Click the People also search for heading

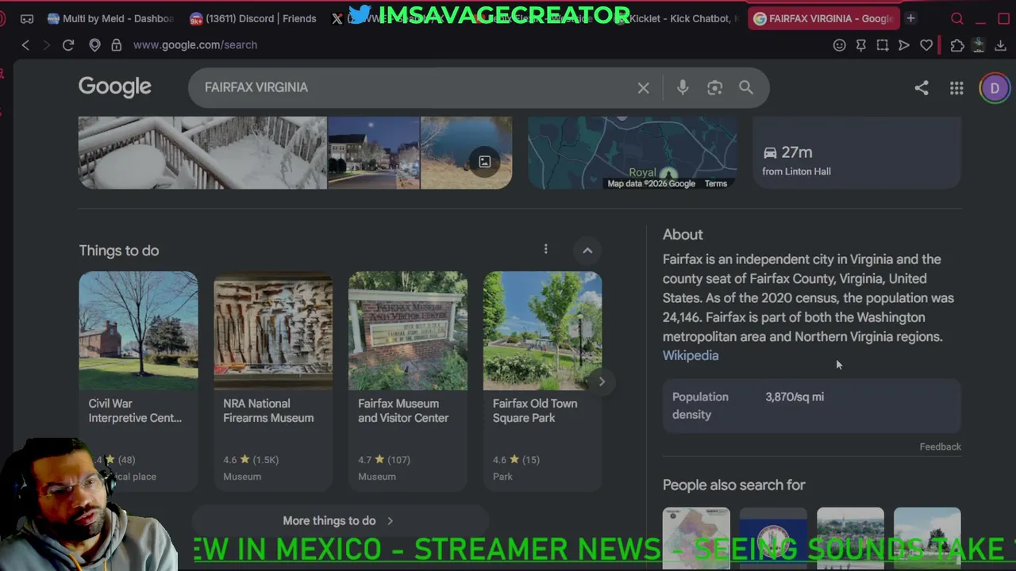point(734,485)
